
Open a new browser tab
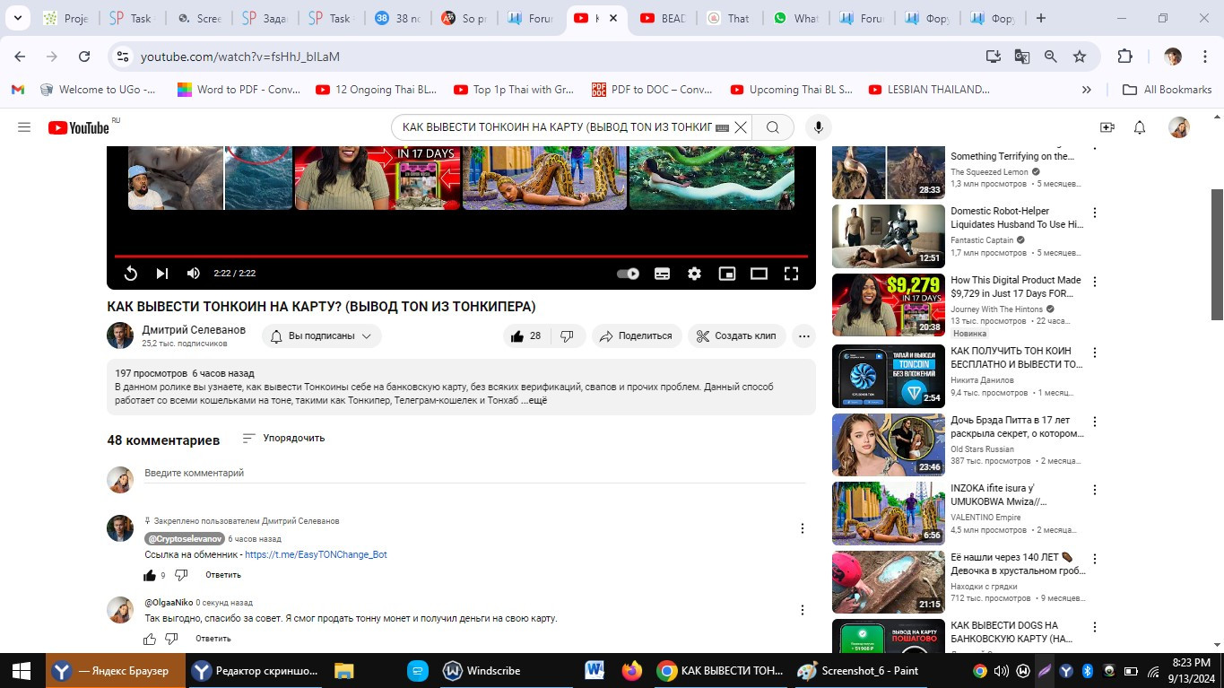[x=1040, y=18]
